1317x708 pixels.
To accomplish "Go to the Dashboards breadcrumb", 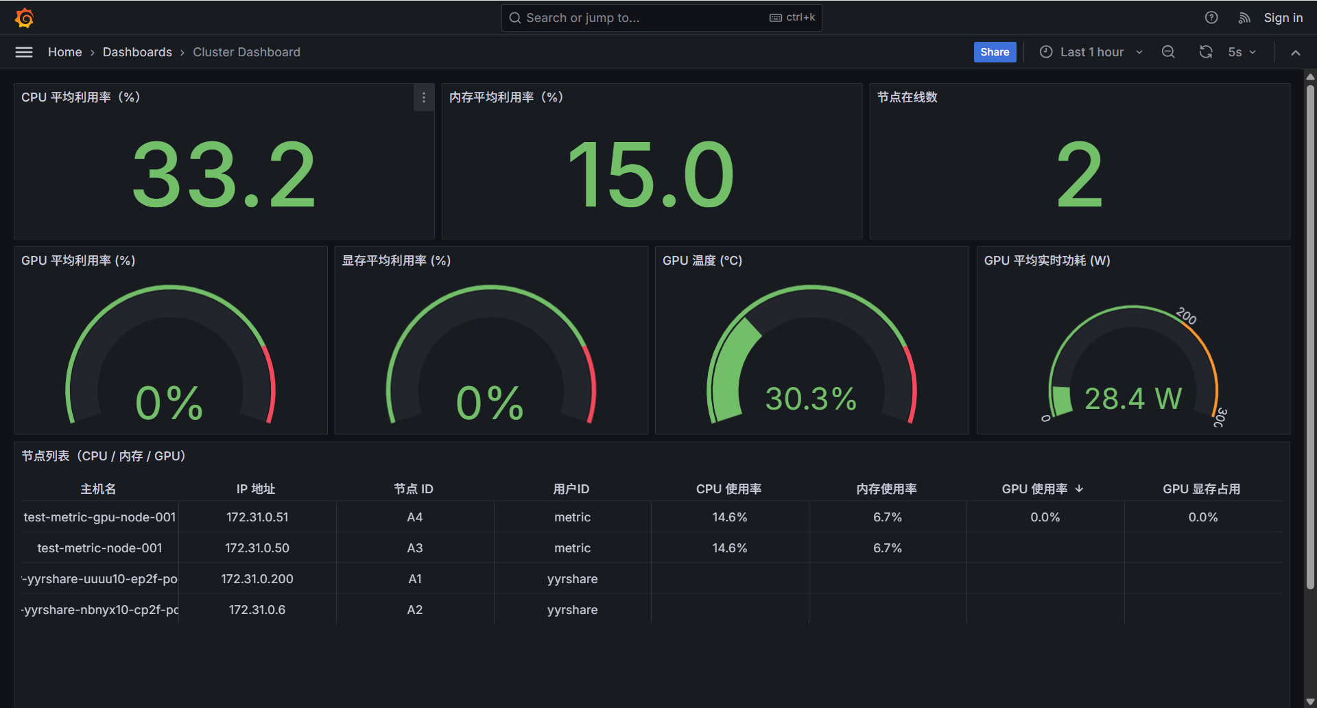I will (x=137, y=52).
